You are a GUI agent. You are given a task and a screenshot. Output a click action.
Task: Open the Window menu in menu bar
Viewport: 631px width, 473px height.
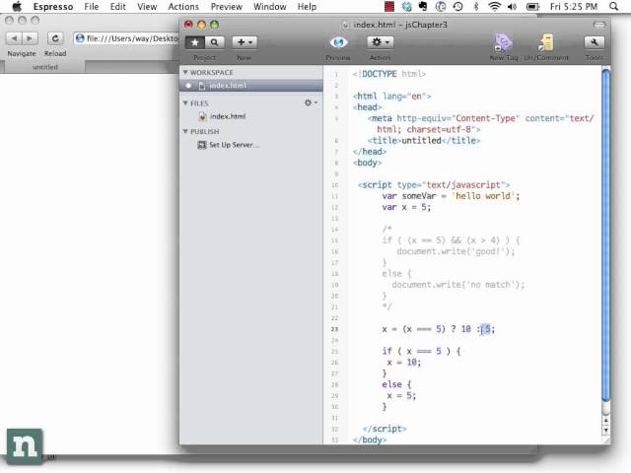[x=270, y=6]
